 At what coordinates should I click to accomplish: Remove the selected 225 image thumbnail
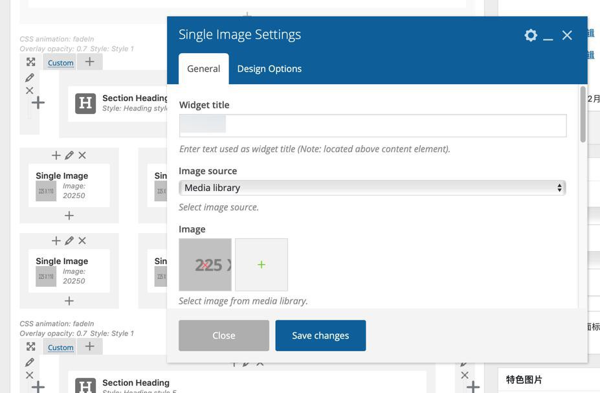coord(205,265)
